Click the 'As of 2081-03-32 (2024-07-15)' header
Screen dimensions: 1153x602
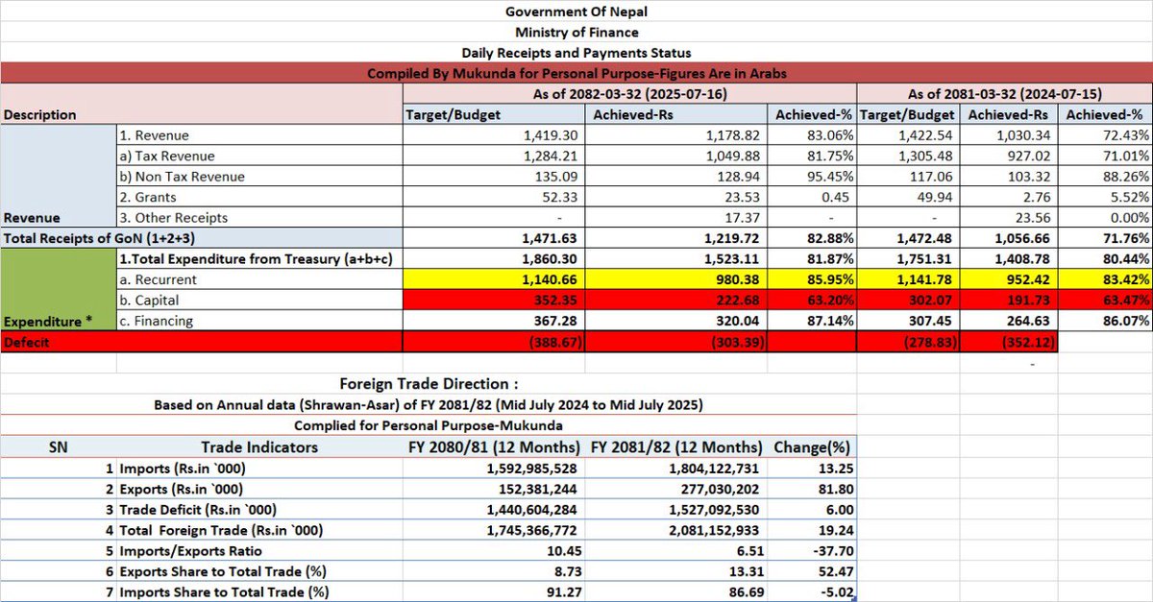tap(1004, 94)
